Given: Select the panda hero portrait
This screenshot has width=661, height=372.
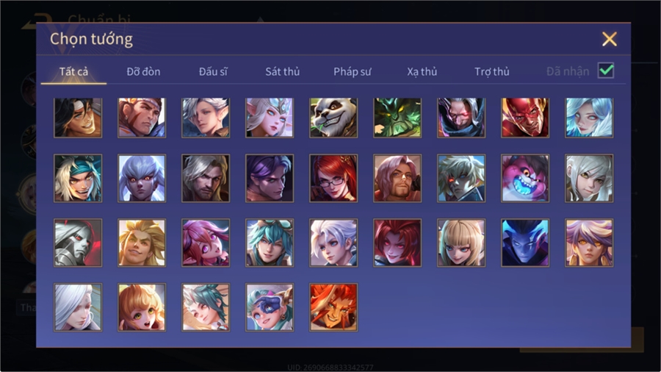Looking at the screenshot, I should pos(333,118).
